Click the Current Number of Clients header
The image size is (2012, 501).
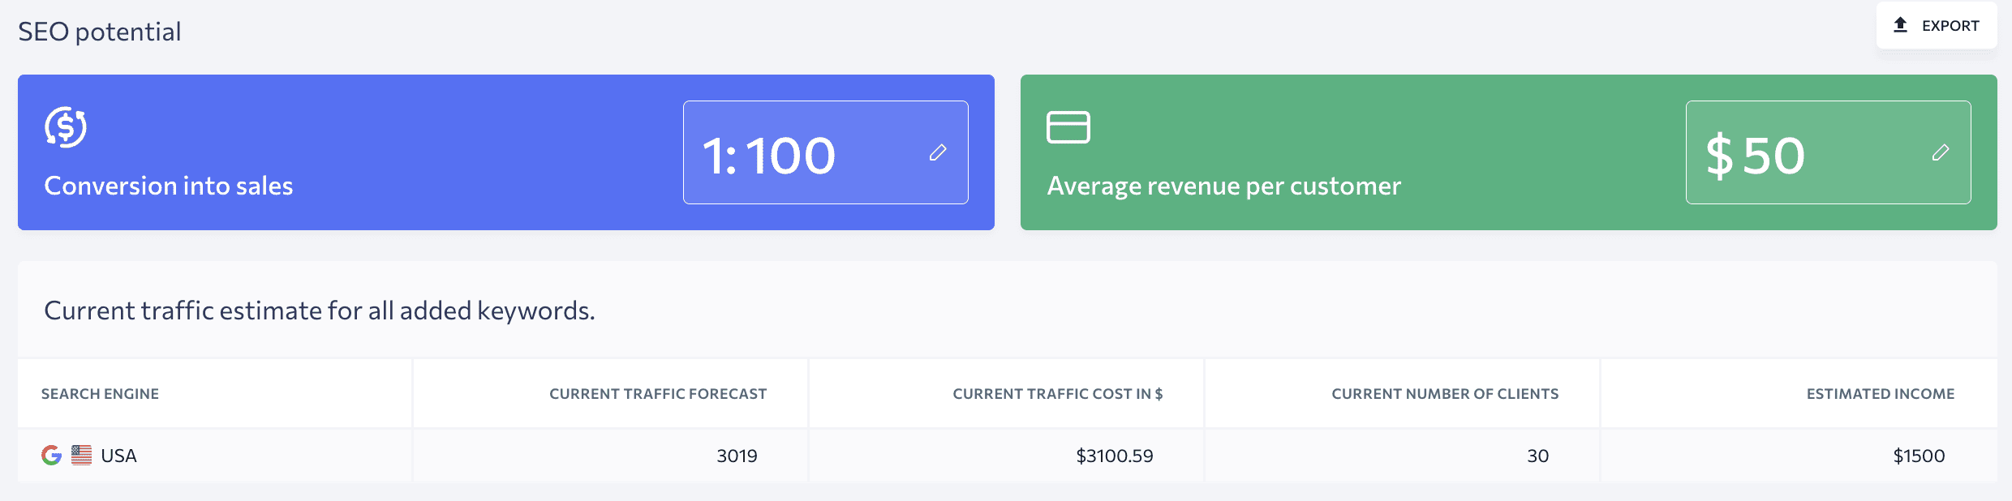click(1445, 394)
